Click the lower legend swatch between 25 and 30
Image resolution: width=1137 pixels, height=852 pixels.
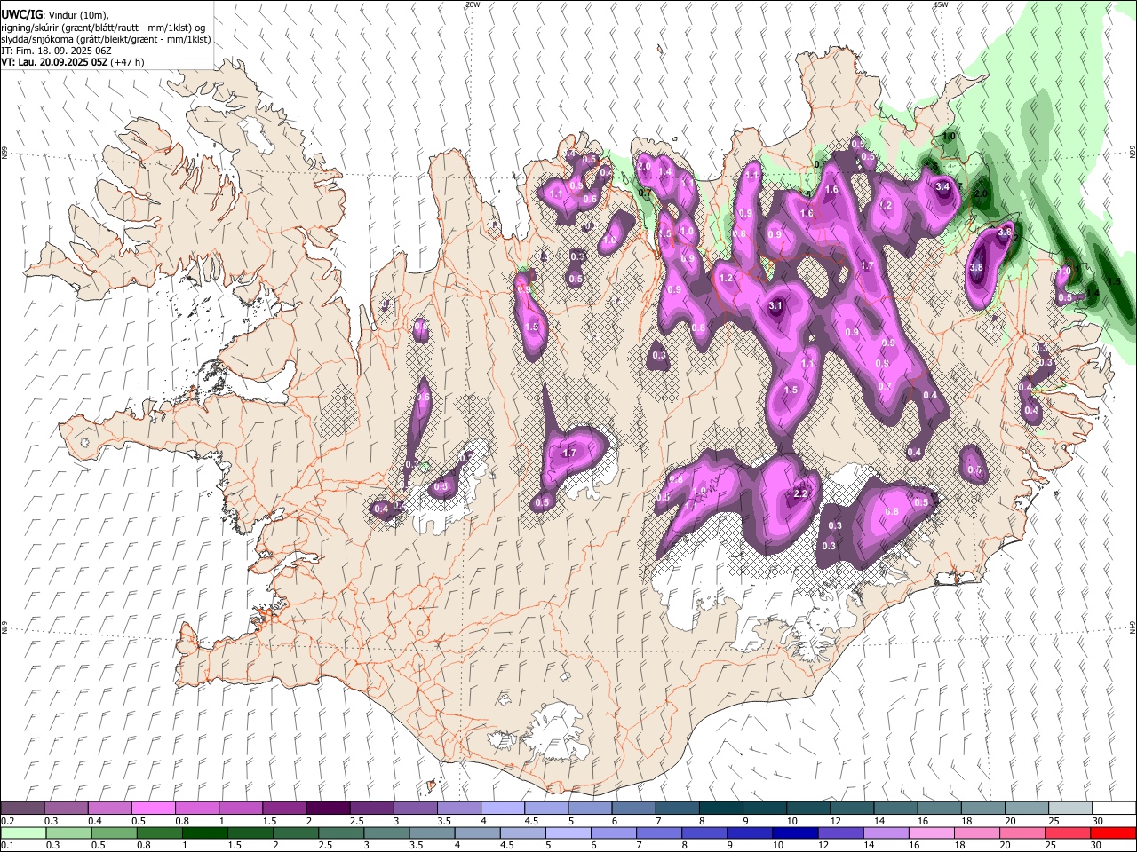1067,832
